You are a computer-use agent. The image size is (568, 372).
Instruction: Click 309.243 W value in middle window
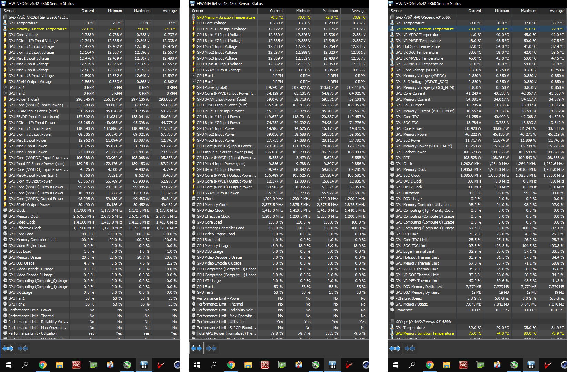tap(274, 87)
